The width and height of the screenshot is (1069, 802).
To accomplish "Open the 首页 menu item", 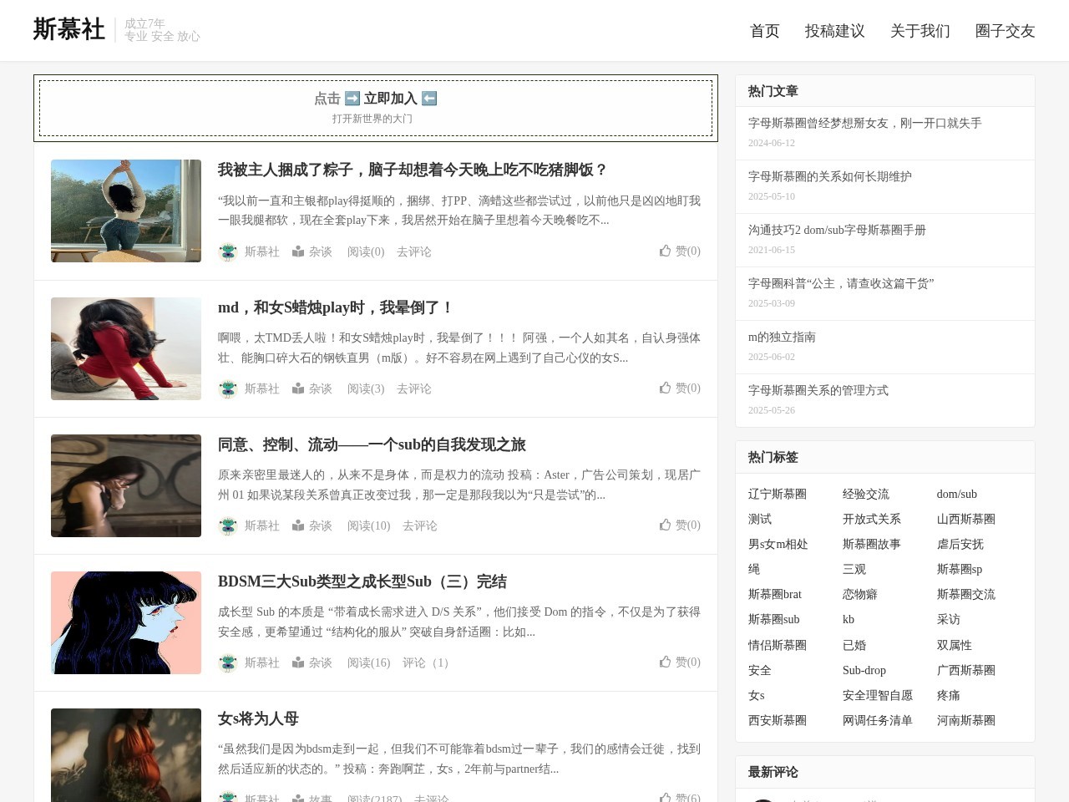I will point(763,31).
